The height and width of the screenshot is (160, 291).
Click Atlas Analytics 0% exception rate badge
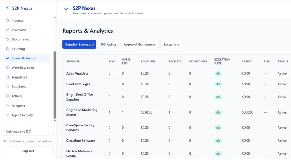coord(218,74)
